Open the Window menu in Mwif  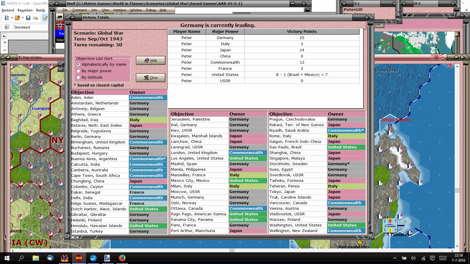click(x=136, y=10)
